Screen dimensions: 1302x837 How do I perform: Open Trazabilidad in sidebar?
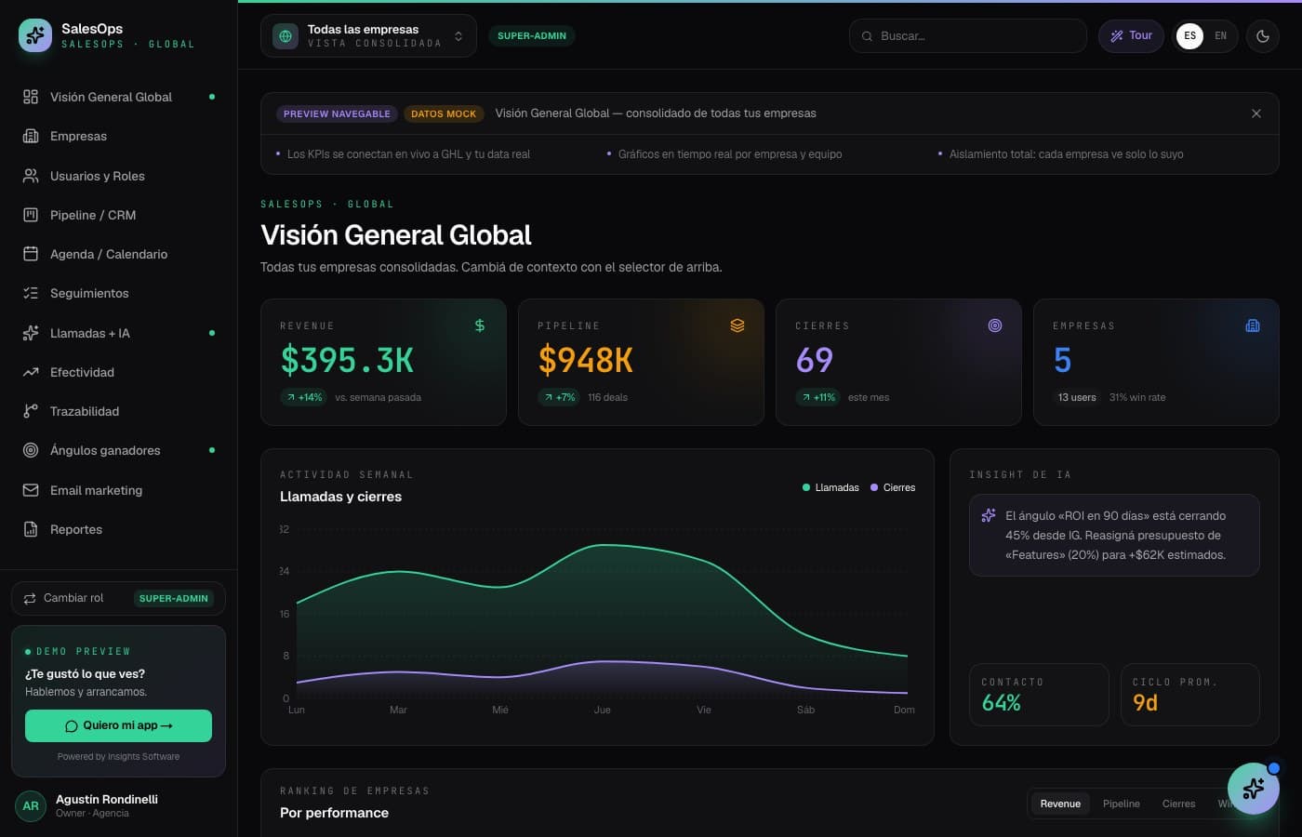point(118,411)
